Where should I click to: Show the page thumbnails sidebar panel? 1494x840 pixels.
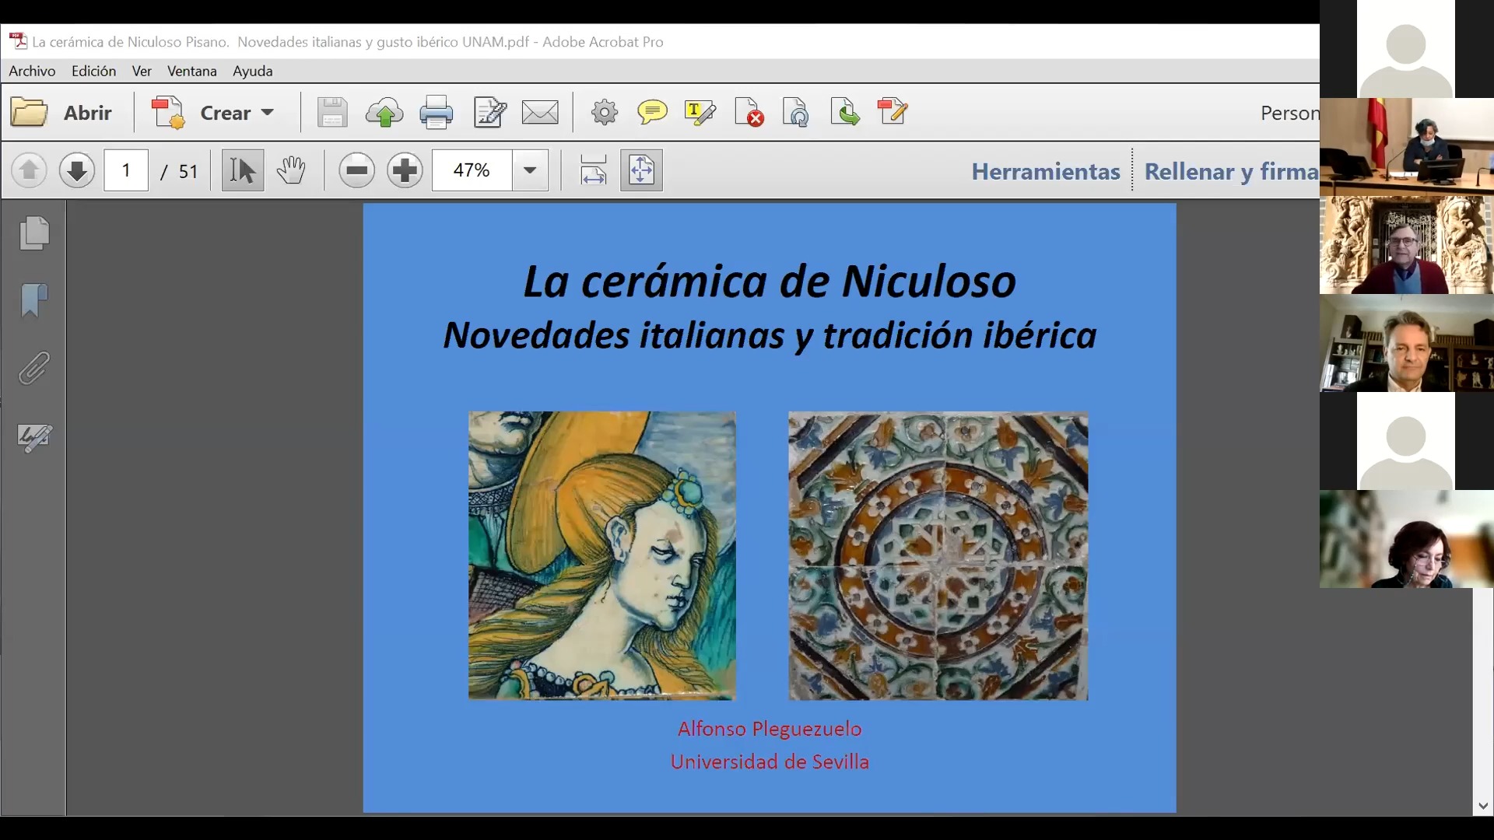click(34, 233)
